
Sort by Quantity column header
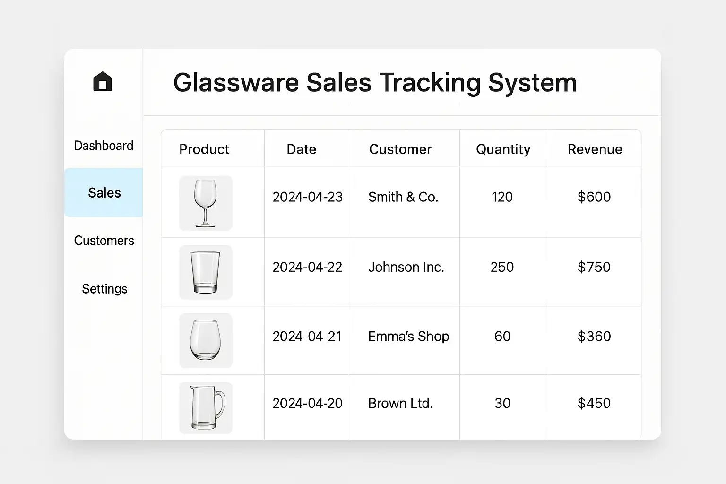click(x=503, y=149)
